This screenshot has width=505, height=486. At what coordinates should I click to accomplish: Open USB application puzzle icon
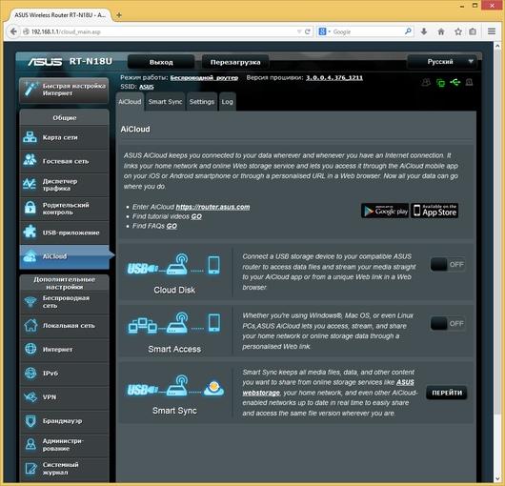tap(30, 232)
